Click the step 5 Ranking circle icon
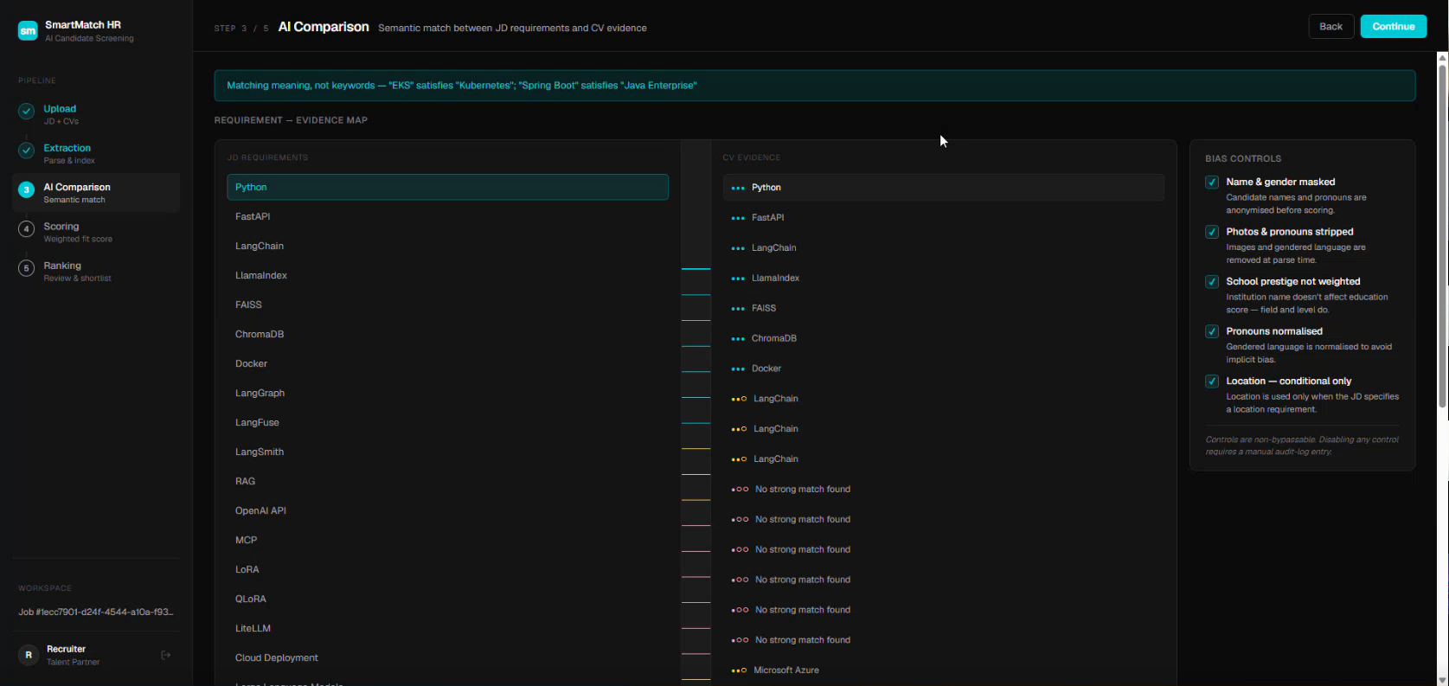The height and width of the screenshot is (686, 1449). (27, 268)
